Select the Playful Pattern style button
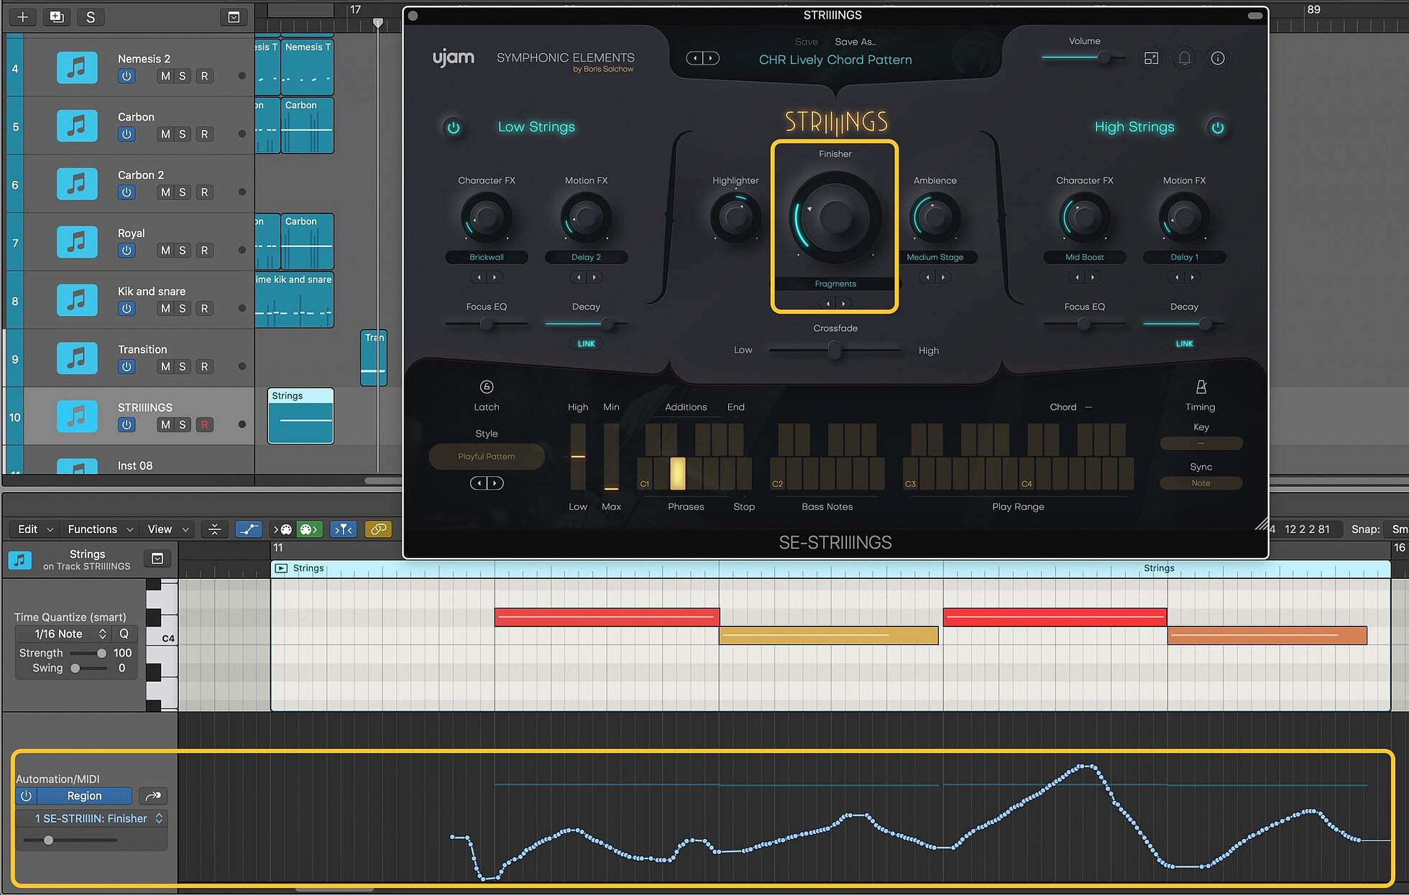Screen dimensions: 1409x895 [487, 457]
